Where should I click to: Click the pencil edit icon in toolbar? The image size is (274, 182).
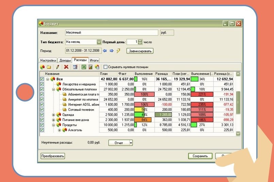click(58, 67)
